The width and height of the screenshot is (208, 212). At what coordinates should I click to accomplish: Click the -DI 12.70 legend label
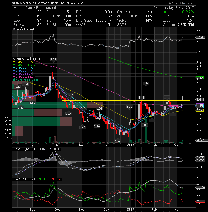(56, 179)
